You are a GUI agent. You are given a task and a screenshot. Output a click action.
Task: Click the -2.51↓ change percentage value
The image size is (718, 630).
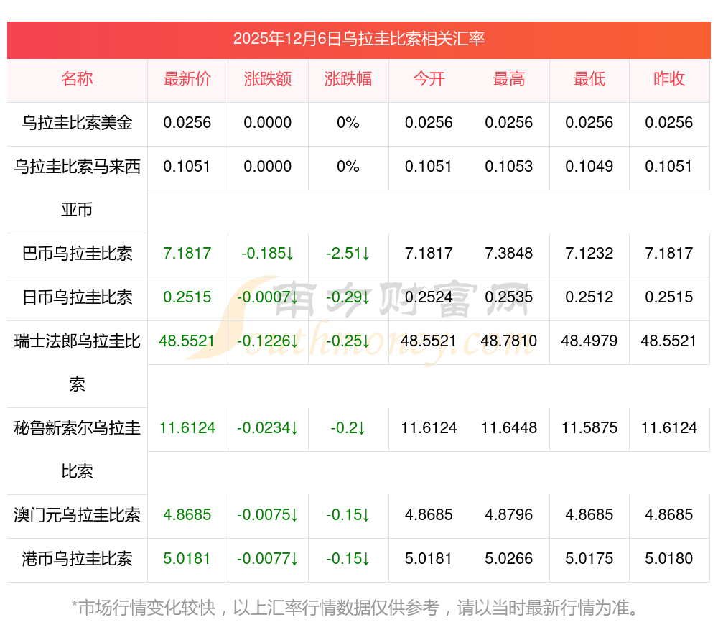pyautogui.click(x=348, y=254)
